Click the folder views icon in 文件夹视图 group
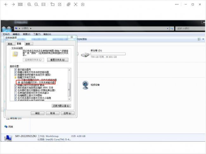This screenshot has width=206, height=154. 16,54
